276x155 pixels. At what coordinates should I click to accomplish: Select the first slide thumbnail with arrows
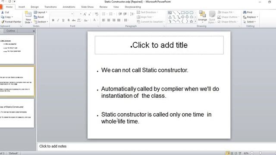coord(17,49)
